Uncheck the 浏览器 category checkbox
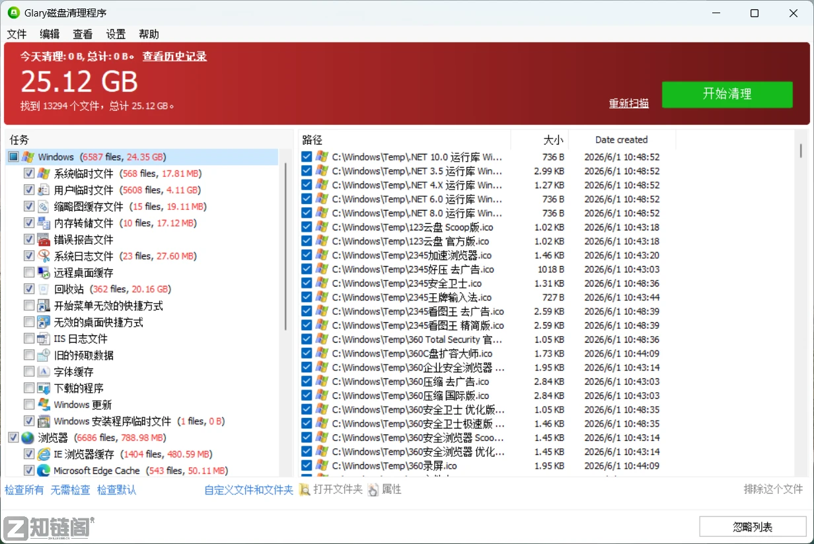This screenshot has width=814, height=544. coord(13,438)
